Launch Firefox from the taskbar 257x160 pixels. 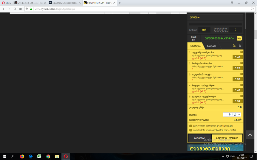22,156
